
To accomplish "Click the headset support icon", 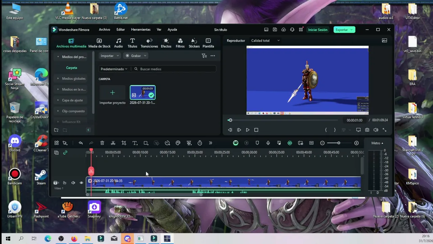I will [292, 29].
